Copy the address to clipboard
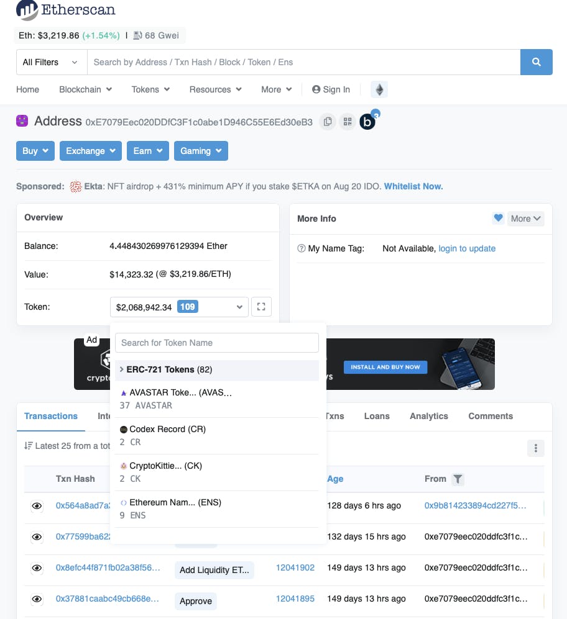 (x=328, y=122)
